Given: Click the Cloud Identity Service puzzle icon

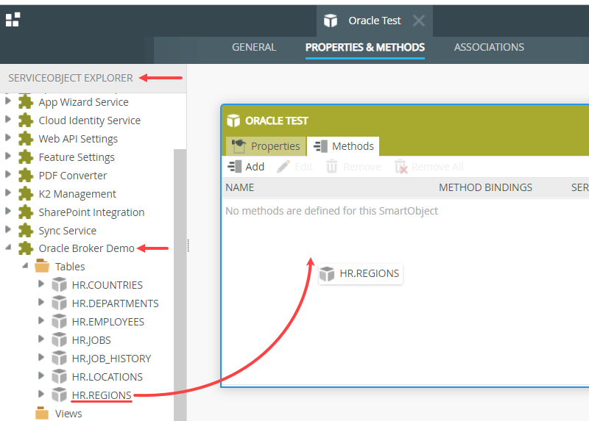Looking at the screenshot, I should click(x=26, y=120).
